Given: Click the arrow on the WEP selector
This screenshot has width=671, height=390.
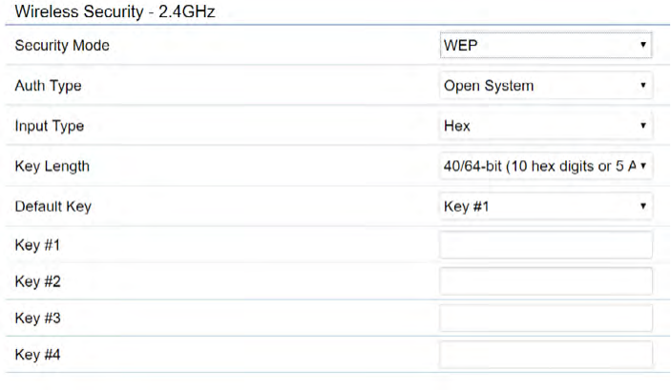Looking at the screenshot, I should (x=644, y=45).
